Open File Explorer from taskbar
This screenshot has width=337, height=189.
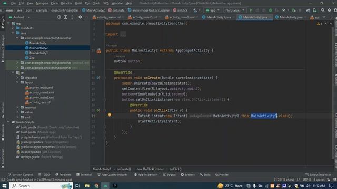[87, 186]
